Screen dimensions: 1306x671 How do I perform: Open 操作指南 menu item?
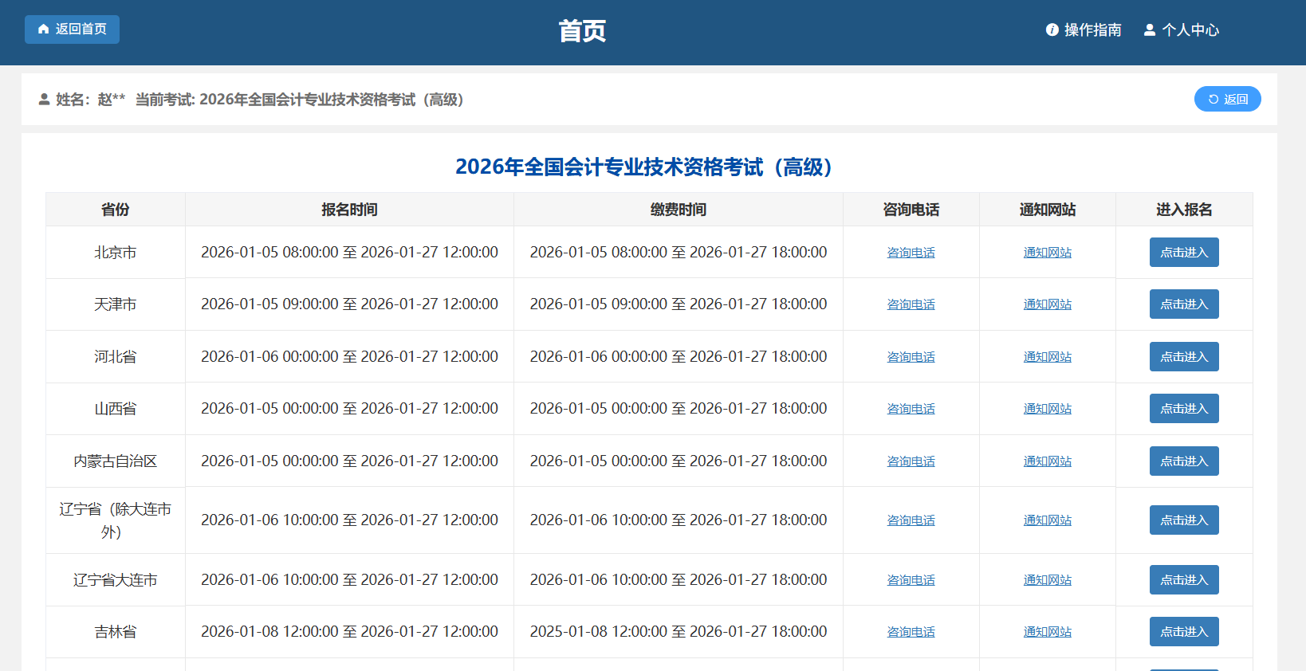pos(1092,29)
